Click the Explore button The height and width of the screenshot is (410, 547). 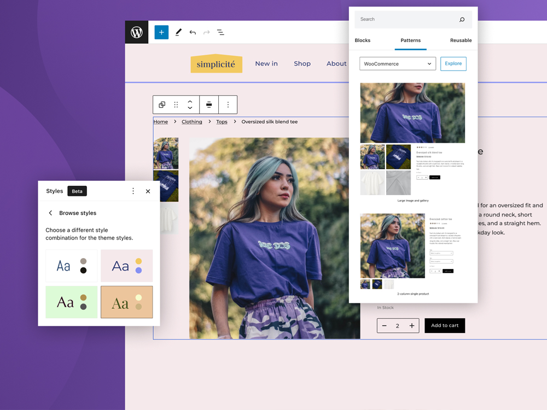[x=453, y=63]
